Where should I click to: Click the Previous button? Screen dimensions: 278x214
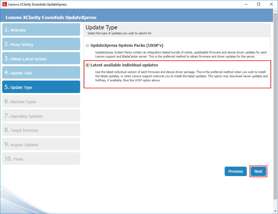coord(236,171)
